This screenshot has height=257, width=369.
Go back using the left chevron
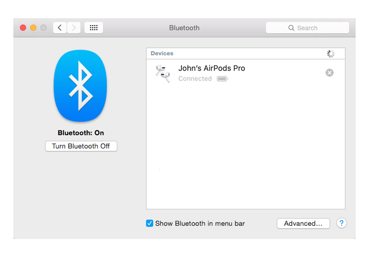60,28
